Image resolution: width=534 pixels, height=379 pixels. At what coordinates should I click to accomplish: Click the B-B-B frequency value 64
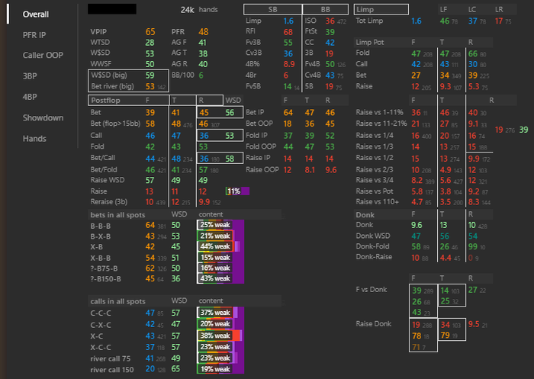pyautogui.click(x=150, y=226)
